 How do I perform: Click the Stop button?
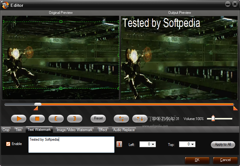point(37,118)
